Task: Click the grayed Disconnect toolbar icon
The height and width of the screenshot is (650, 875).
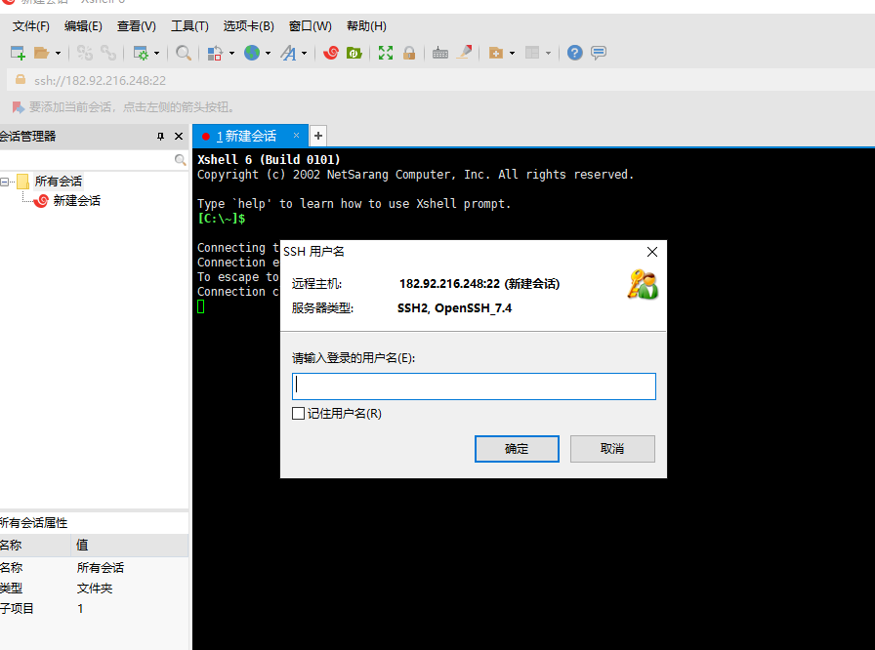Action: 85,53
